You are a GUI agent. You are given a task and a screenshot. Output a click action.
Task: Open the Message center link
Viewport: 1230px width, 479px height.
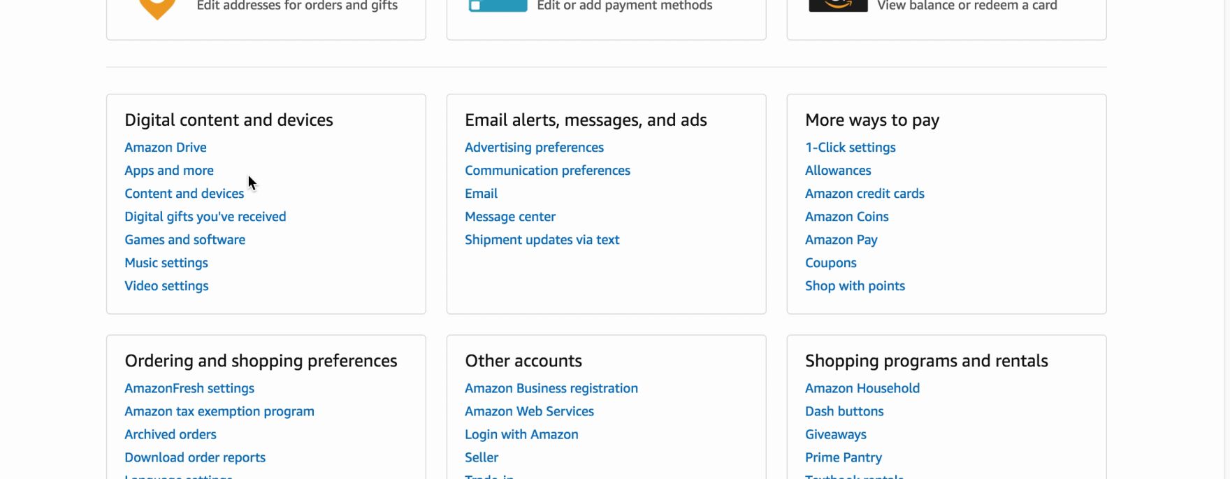coord(510,217)
